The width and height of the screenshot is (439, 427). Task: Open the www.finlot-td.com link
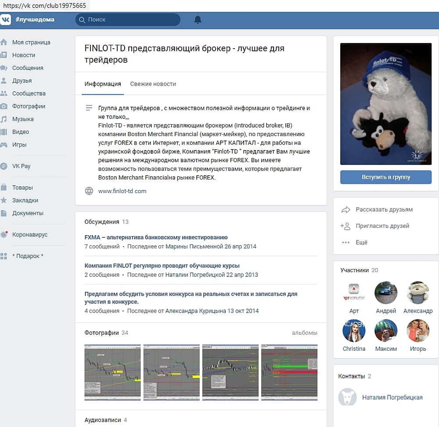[x=122, y=191]
